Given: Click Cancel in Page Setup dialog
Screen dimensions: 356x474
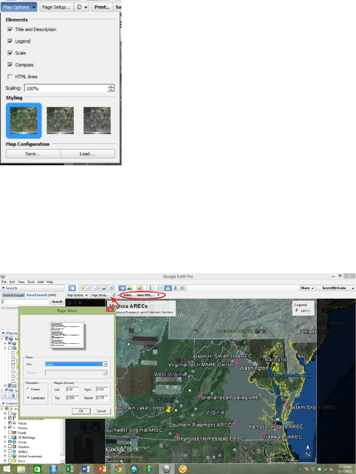Looking at the screenshot, I should click(101, 411).
